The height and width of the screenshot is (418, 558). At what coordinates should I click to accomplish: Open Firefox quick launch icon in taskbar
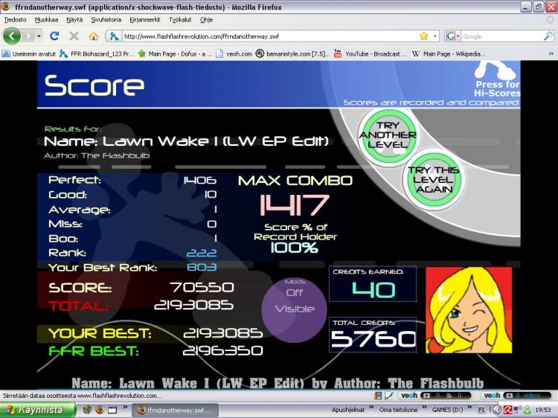point(100,410)
